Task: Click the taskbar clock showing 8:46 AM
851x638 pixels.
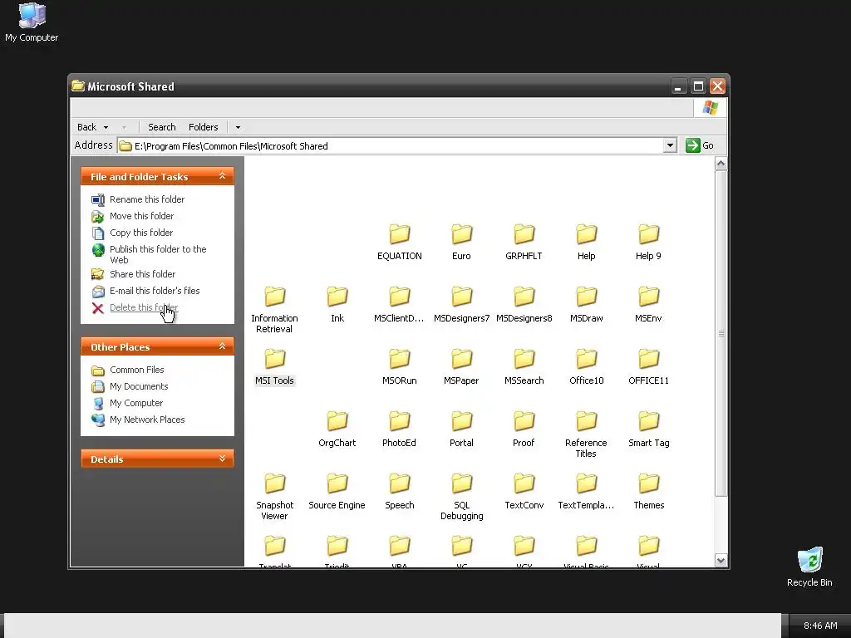Action: [820, 626]
